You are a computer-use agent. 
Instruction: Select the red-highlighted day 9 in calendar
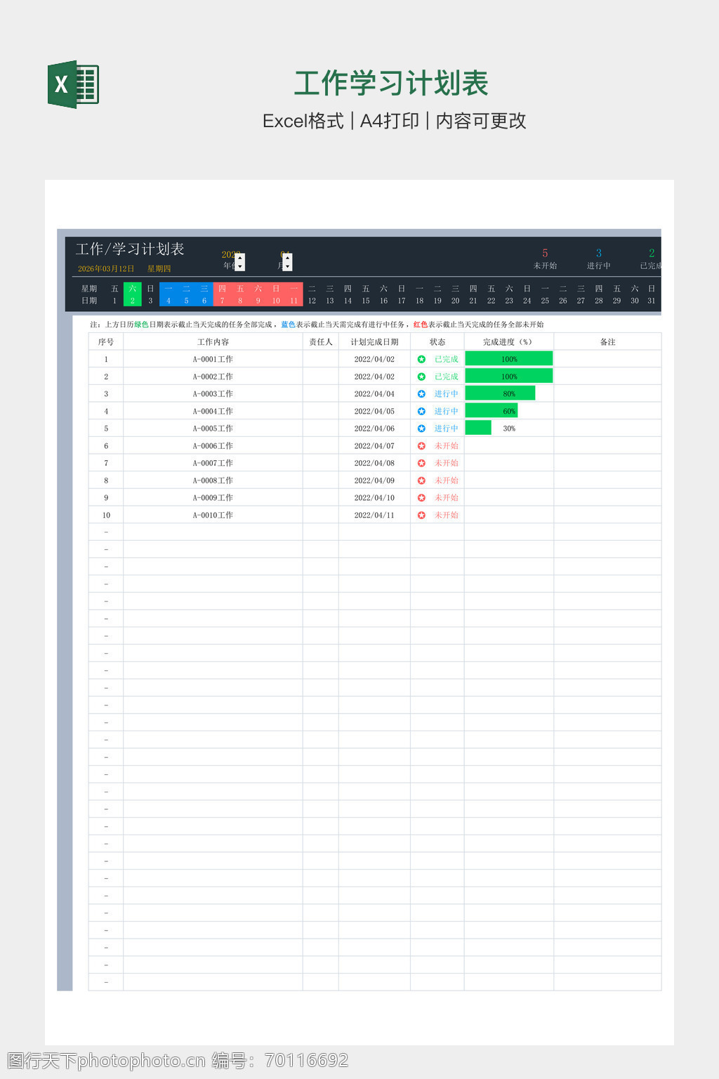point(258,294)
